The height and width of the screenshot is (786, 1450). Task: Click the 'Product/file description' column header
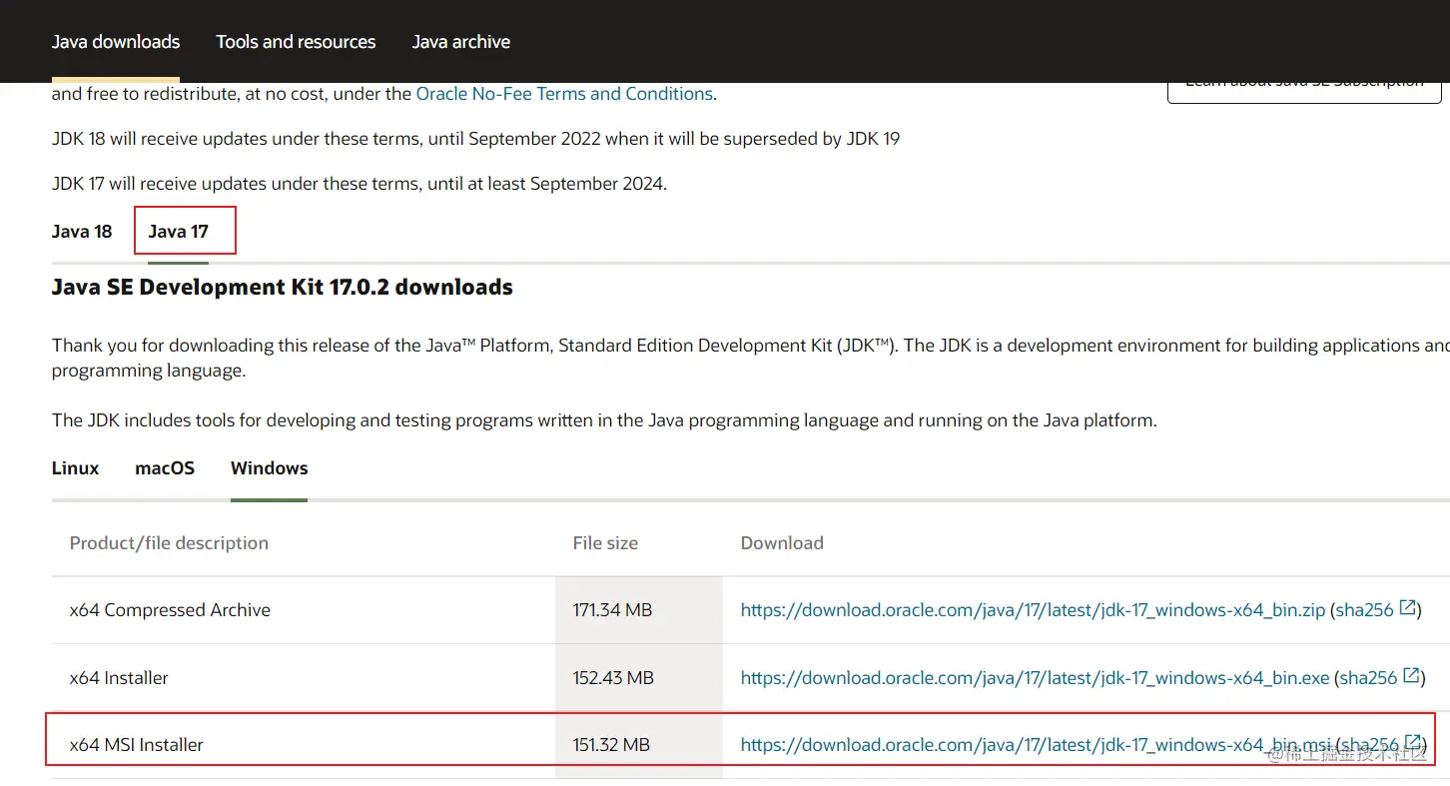[169, 543]
